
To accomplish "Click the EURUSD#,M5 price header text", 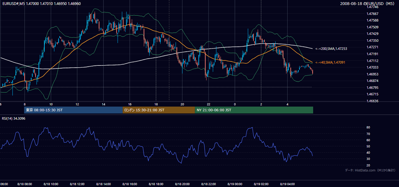I will (x=42, y=4).
